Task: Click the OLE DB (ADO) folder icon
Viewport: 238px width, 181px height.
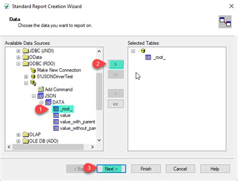Action: (x=26, y=141)
